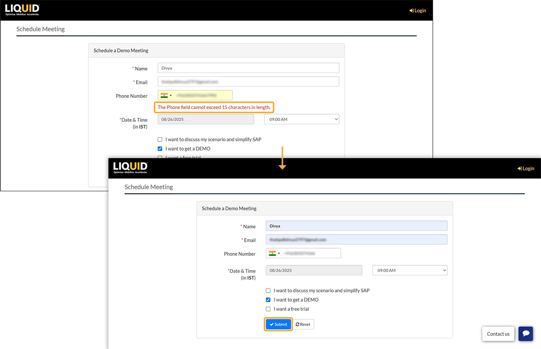Toggle 'I want to get a DEMO' checkbox in back window
Image resolution: width=541 pixels, height=349 pixels.
tap(160, 148)
